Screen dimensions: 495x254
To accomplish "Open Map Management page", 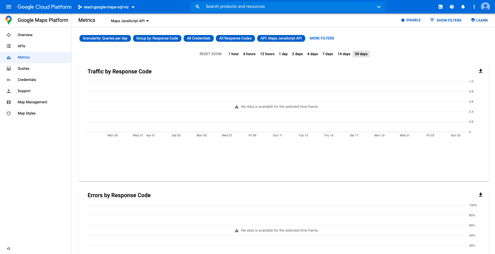I will point(36,102).
